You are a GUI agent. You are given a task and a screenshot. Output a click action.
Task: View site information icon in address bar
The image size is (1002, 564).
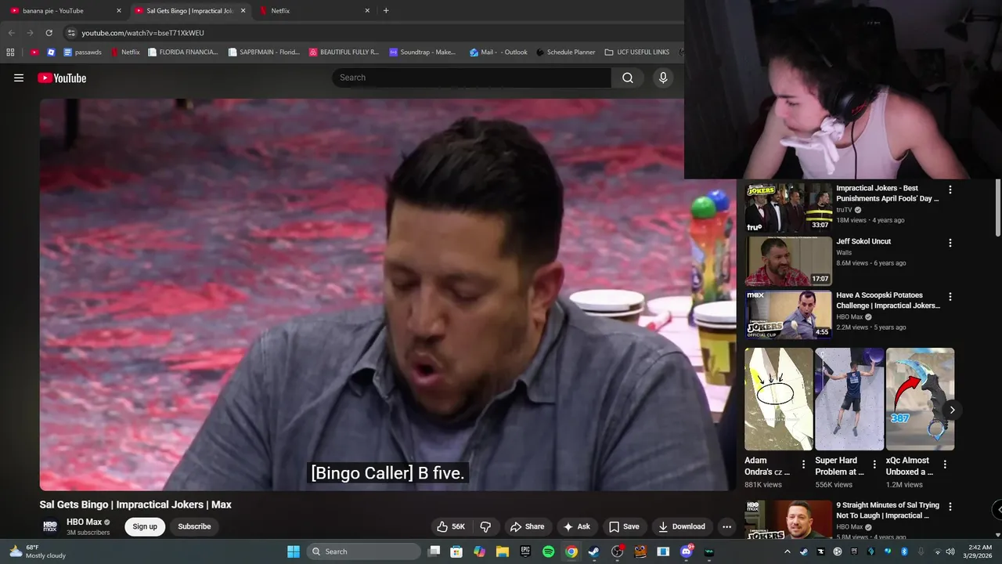[70, 33]
